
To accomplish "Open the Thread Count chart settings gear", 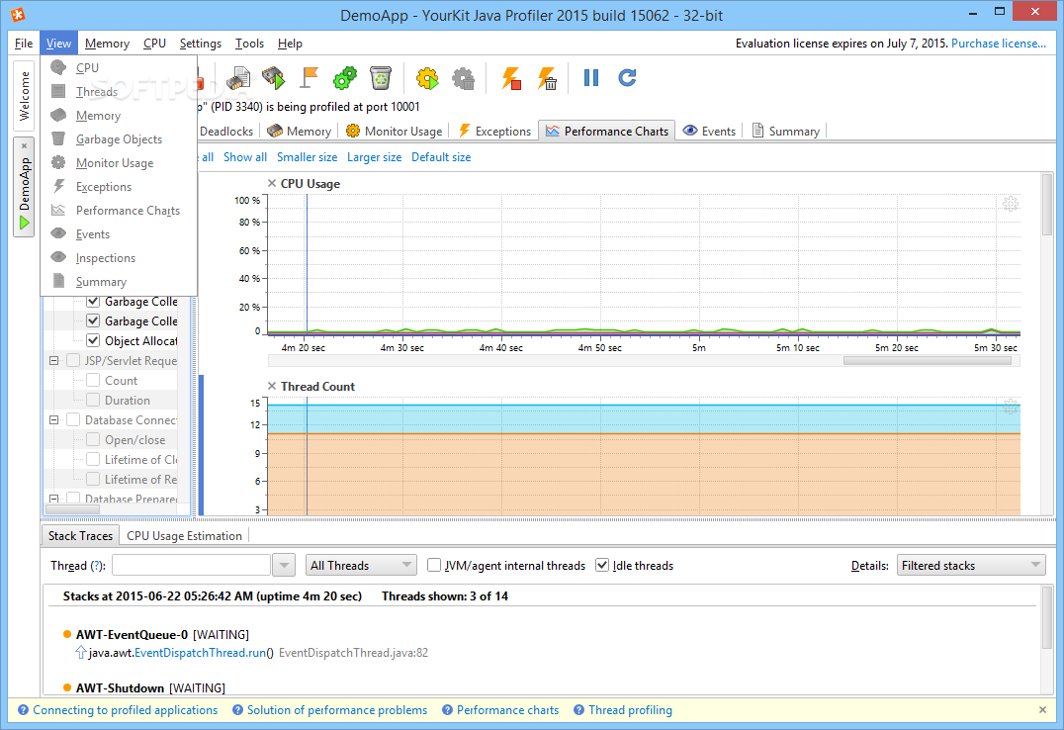I will 1011,407.
